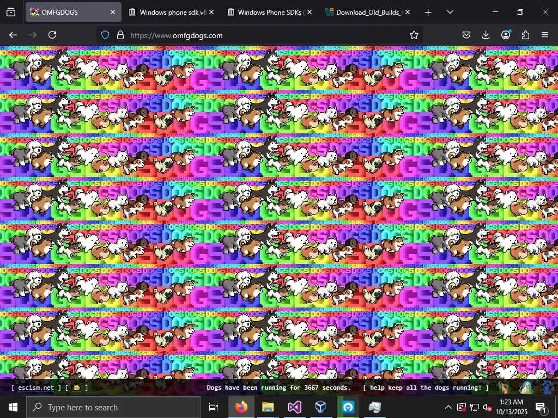Open the Extensions puzzle-piece icon
This screenshot has width=558, height=418.
click(x=525, y=35)
